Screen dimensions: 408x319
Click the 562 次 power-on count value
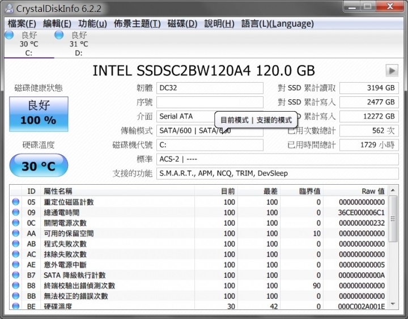(369, 131)
